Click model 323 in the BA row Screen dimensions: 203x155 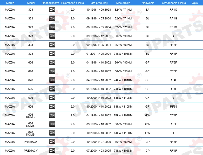coord(31,10)
